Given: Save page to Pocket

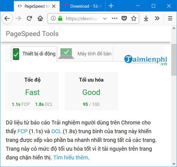Looking at the screenshot, I should point(124,18).
